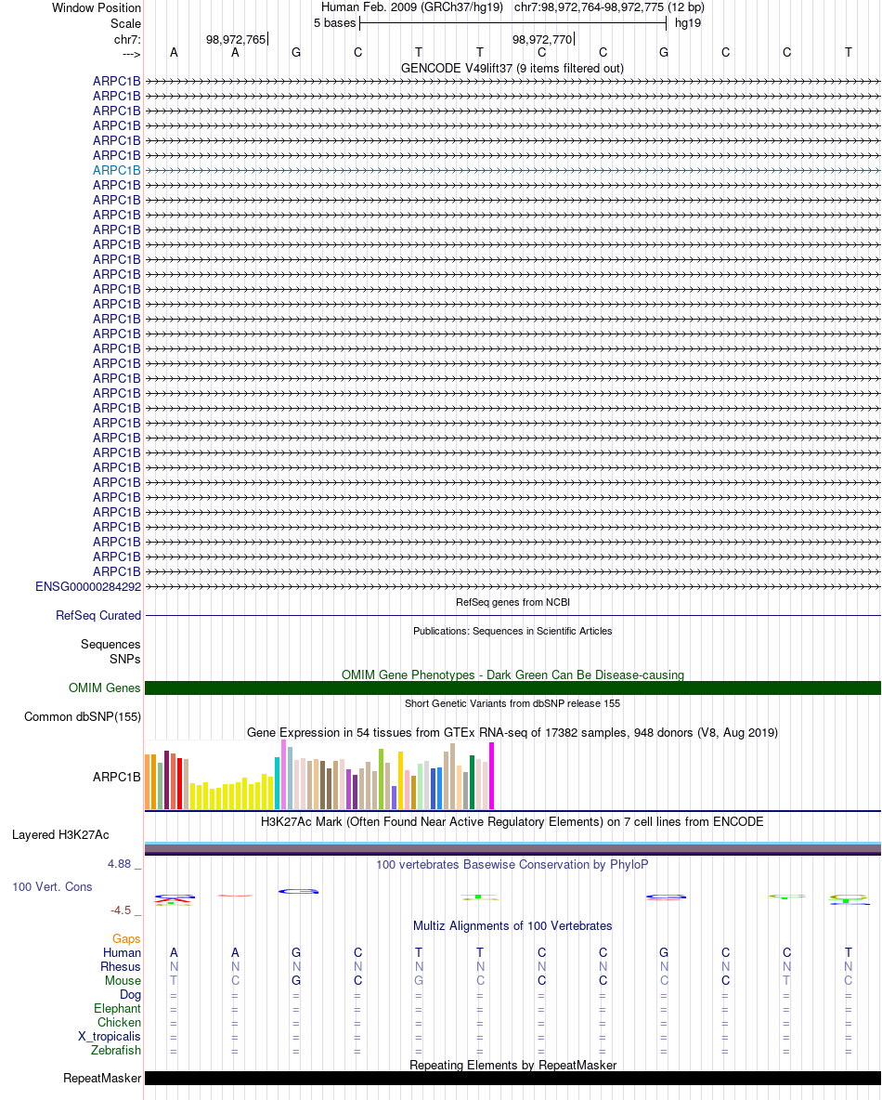Click the Dog alignment row label
This screenshot has width=882, height=1100.
130,995
